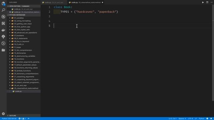
Task: Open the editor More Actions ellipsis
Action: click(212, 2)
